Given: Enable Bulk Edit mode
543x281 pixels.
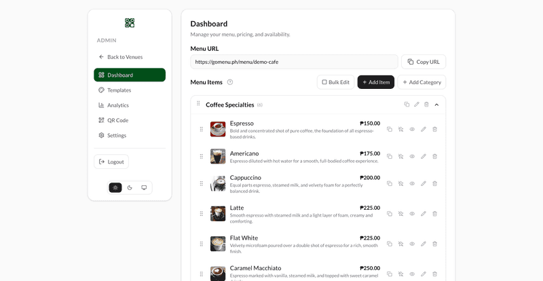Looking at the screenshot, I should [x=335, y=82].
